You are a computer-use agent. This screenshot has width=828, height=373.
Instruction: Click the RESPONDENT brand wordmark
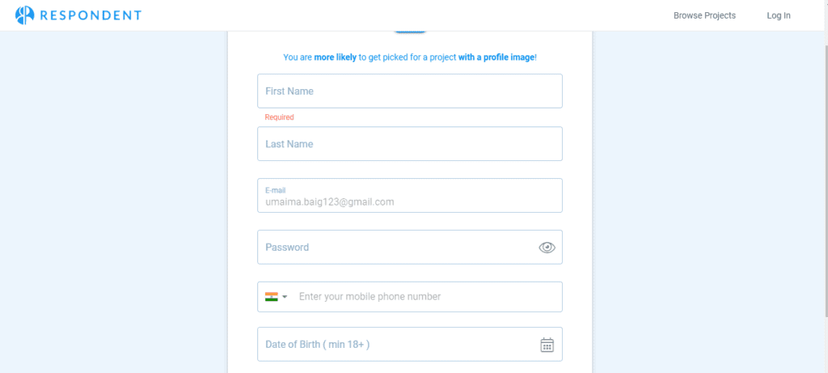pyautogui.click(x=91, y=15)
